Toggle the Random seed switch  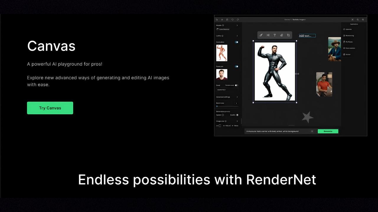pyautogui.click(x=237, y=85)
